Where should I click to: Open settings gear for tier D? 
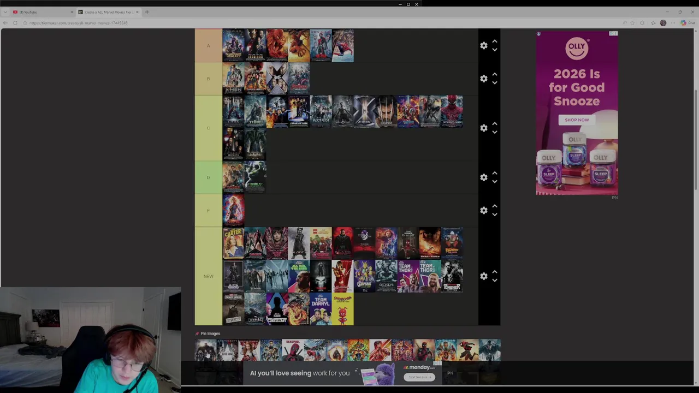coord(484,177)
